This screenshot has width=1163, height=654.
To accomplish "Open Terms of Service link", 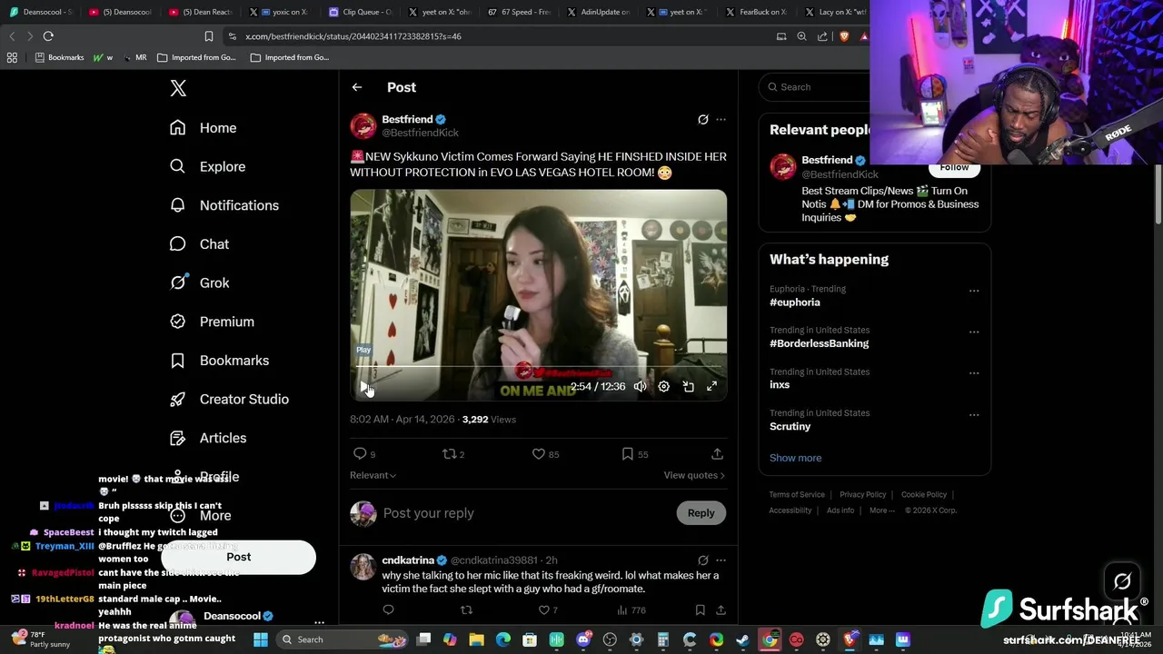I will coord(797,495).
